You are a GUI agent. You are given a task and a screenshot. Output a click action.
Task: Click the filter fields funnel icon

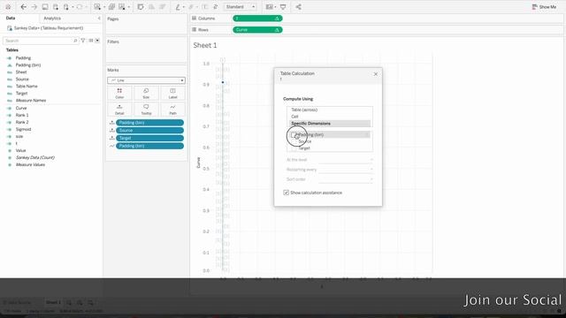pyautogui.click(x=83, y=41)
